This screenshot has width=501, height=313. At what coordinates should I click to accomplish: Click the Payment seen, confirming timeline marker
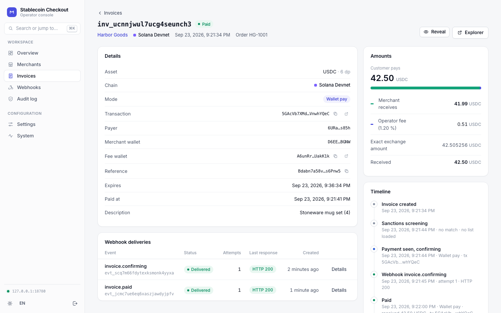[x=374, y=249]
